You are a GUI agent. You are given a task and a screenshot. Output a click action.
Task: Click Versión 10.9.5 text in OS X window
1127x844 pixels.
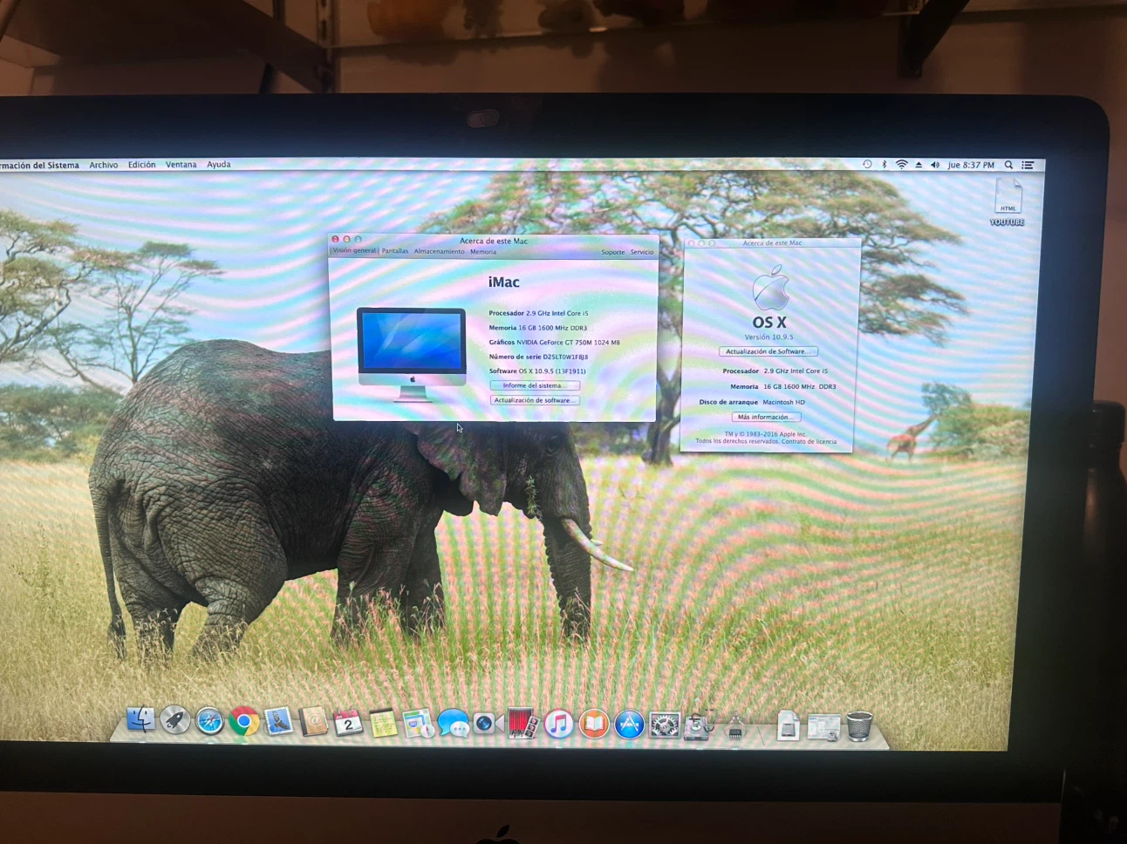[768, 337]
